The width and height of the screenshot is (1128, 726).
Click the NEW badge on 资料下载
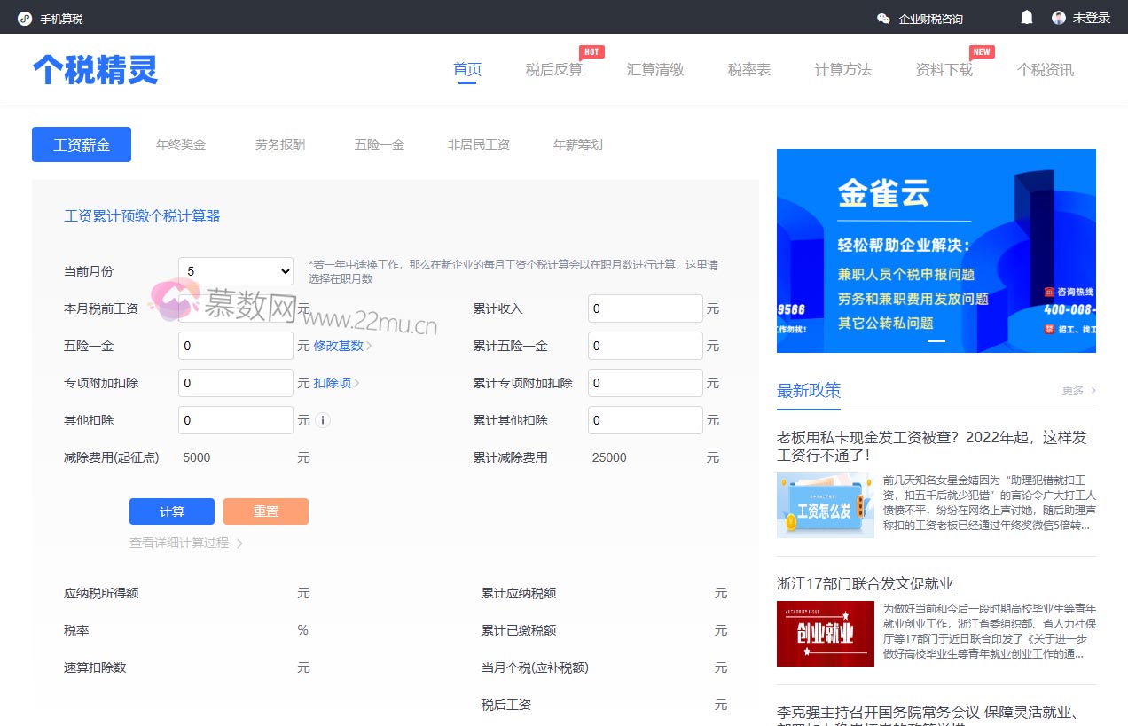click(x=982, y=51)
